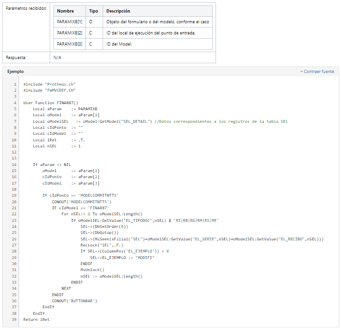Click the CONOUT('MODELCOMMITNTTS') line

[82, 202]
